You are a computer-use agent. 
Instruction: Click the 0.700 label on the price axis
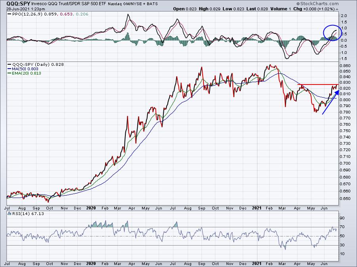[x=345, y=163]
